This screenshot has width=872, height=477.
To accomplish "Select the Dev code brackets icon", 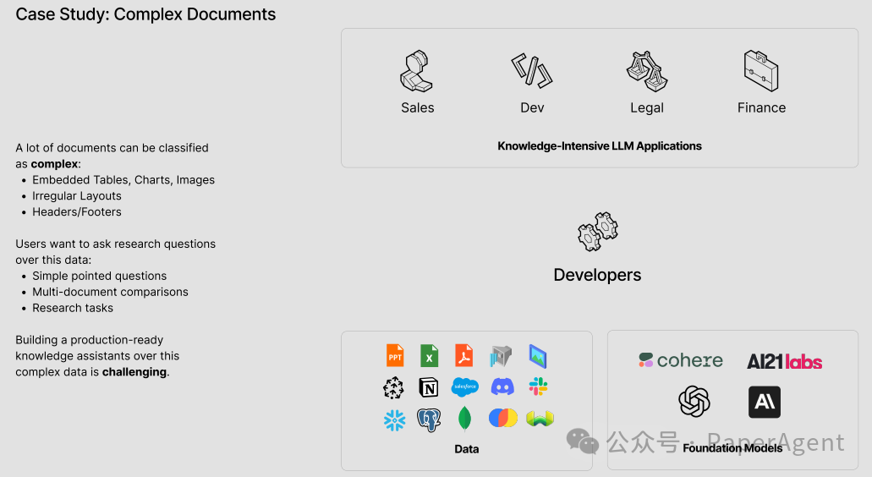I will pyautogui.click(x=532, y=71).
